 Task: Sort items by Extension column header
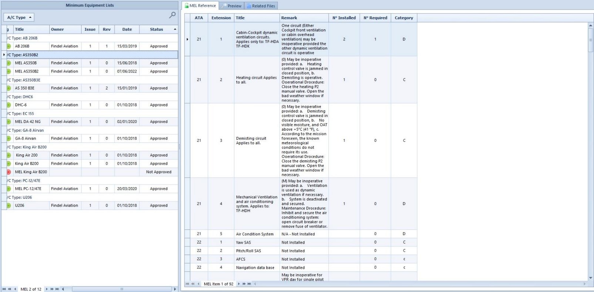pos(221,18)
